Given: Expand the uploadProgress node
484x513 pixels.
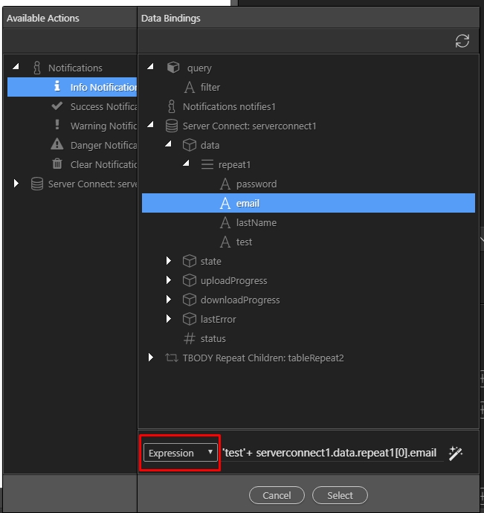Looking at the screenshot, I should (x=168, y=280).
